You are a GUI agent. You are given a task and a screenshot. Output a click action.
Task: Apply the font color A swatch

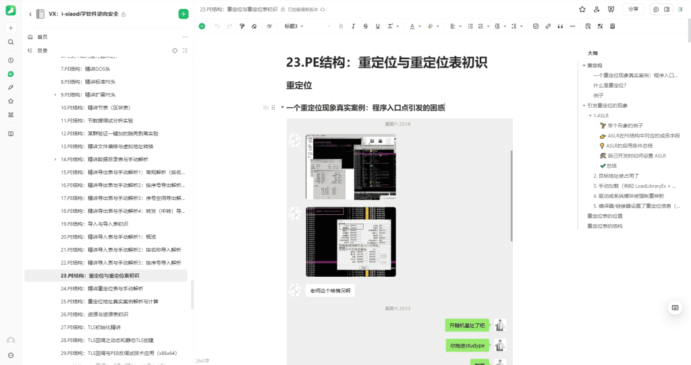tap(412, 26)
